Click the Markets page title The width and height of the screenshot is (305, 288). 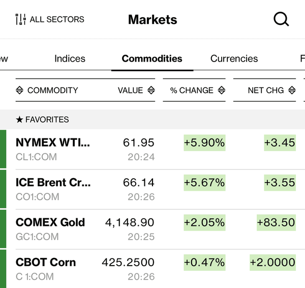(x=152, y=20)
